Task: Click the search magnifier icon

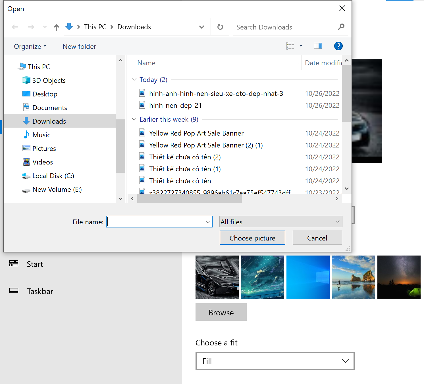Action: 341,27
